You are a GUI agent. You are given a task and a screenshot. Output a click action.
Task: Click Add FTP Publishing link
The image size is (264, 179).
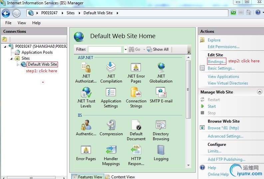226,159
